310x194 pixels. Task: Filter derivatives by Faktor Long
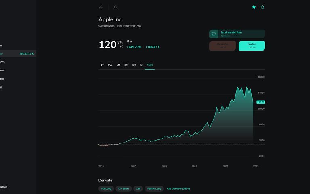154,188
